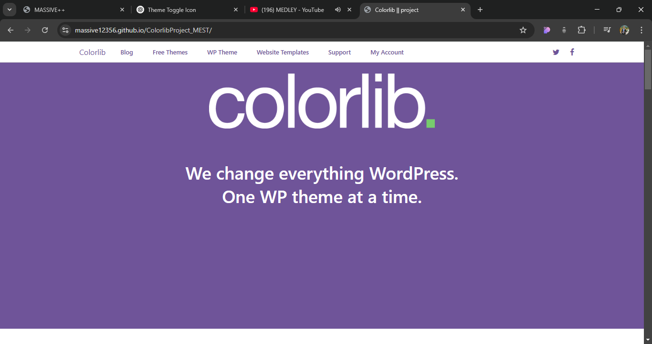Screen dimensions: 652x344
Task: Open media controls icon in toolbar
Action: click(x=607, y=30)
